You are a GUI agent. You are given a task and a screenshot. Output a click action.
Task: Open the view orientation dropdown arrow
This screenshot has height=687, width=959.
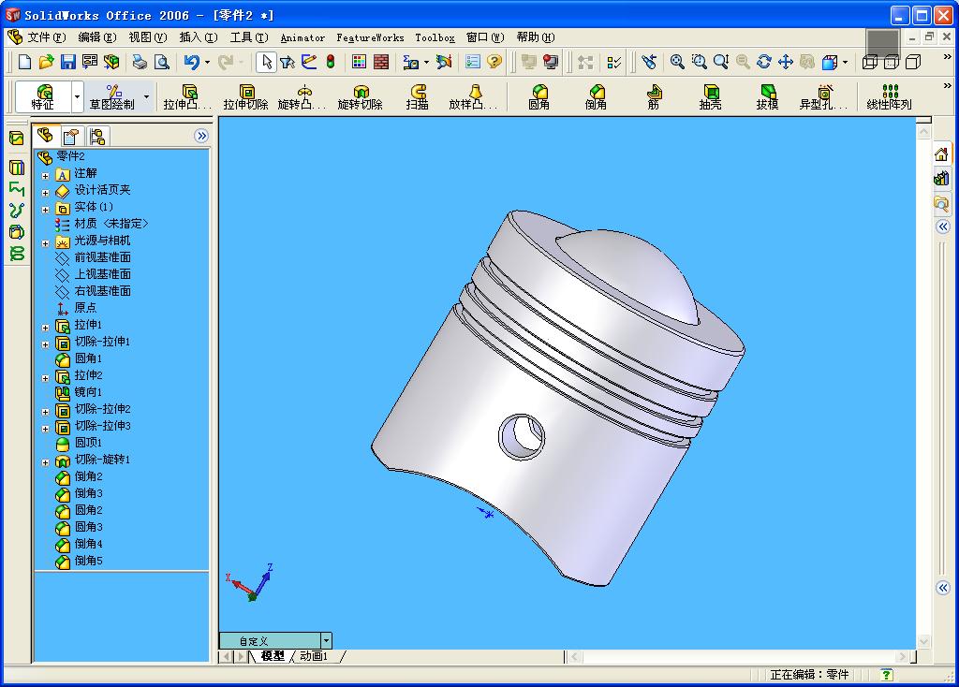pos(846,63)
